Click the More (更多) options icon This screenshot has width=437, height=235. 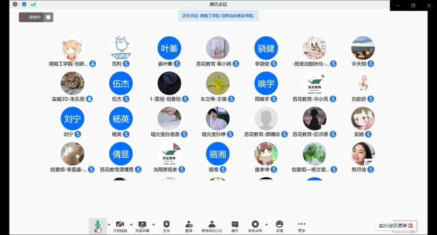pyautogui.click(x=302, y=226)
